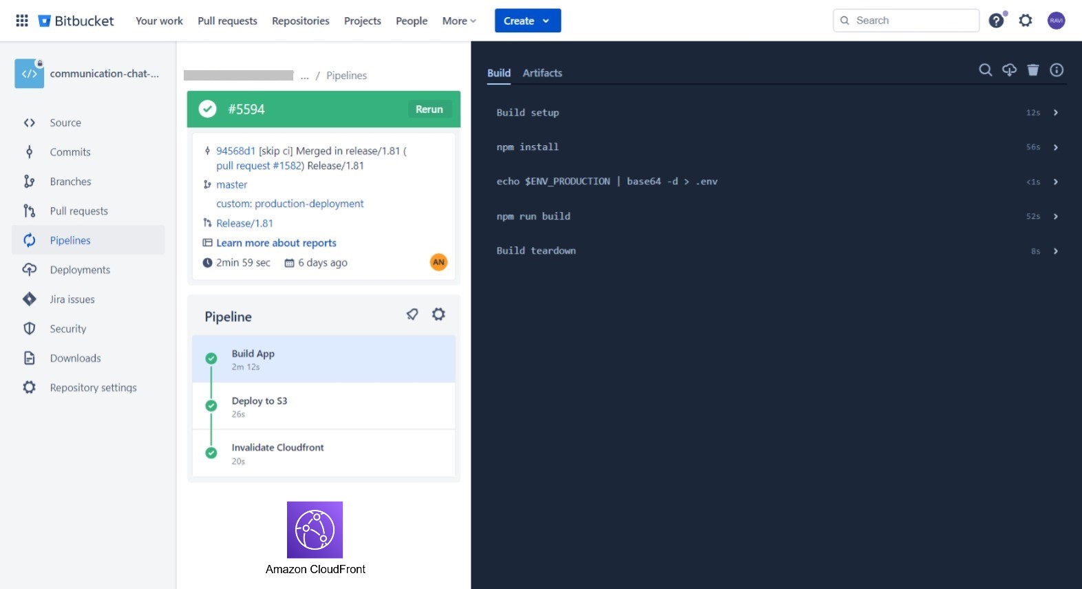Open Pull requests in top navigation

pos(227,21)
